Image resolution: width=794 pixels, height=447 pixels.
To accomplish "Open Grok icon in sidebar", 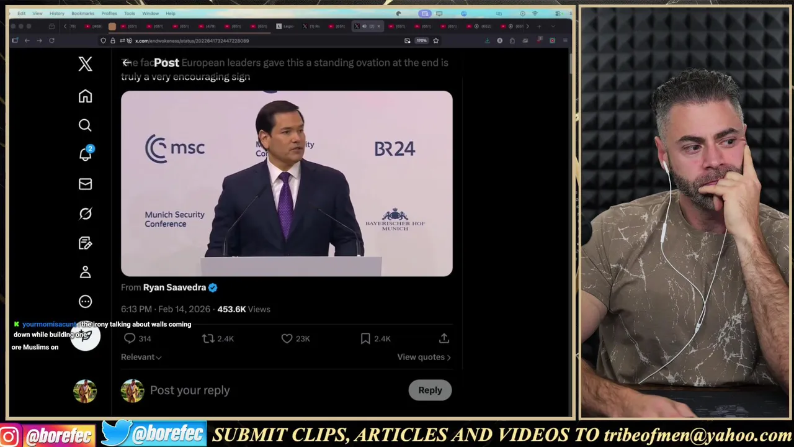I will 85,214.
